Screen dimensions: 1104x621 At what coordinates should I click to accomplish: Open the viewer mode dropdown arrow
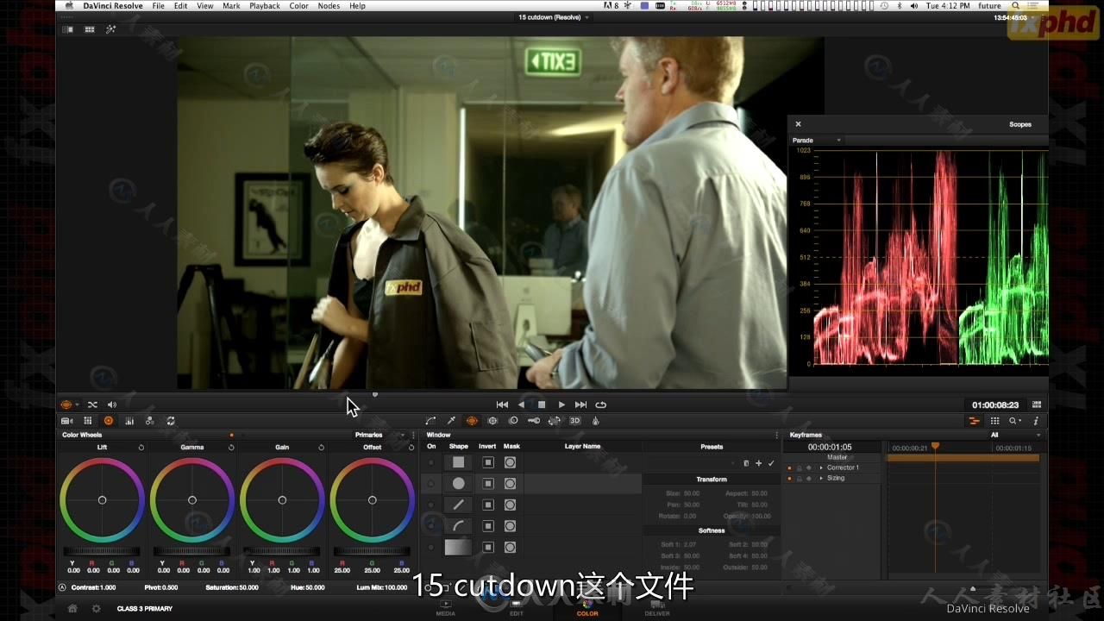coord(77,405)
